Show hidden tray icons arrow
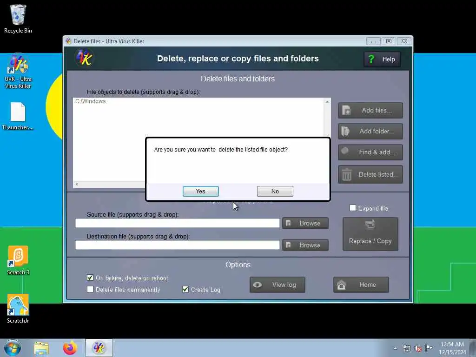Screen dimensions: 476x357 coord(395,348)
